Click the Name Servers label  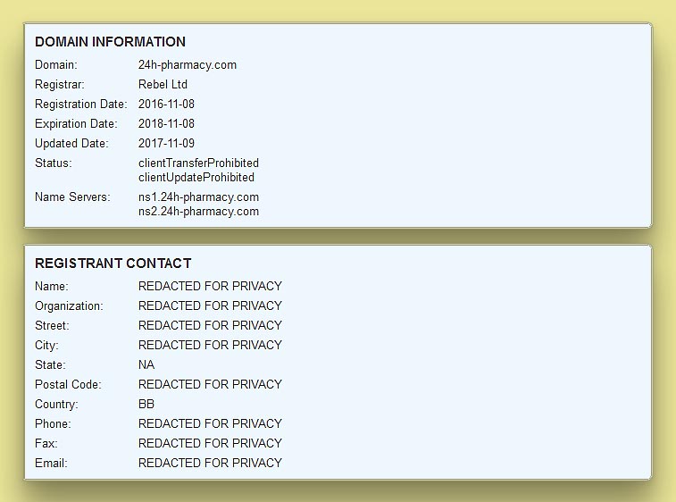[x=72, y=197]
